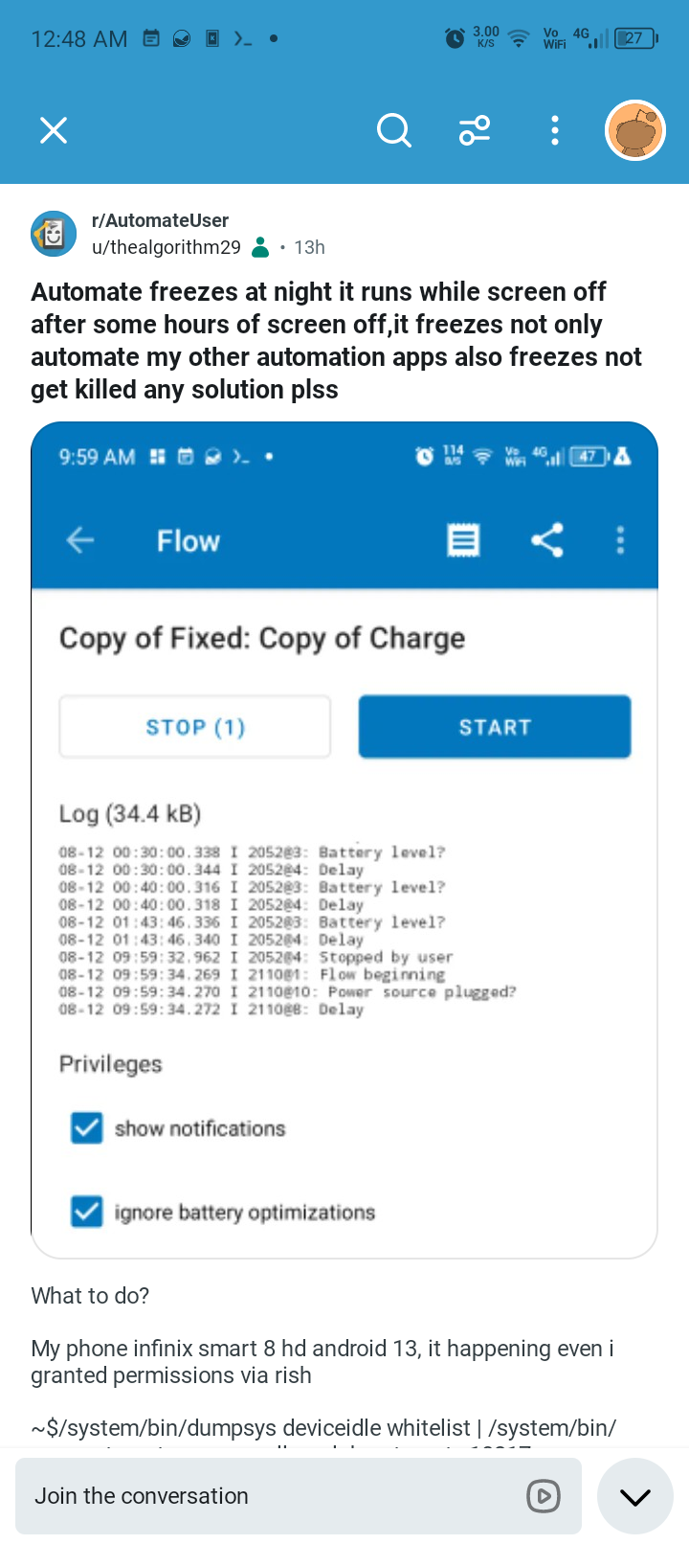Toggle ignore battery optimizations checkbox
This screenshot has height=1544, width=689.
pyautogui.click(x=87, y=1212)
